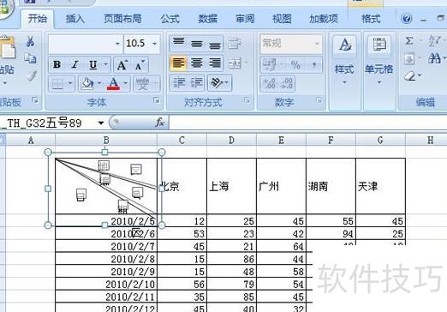Image resolution: width=447 pixels, height=312 pixels.
Task: Set middle vertical alignment
Action: point(197,44)
